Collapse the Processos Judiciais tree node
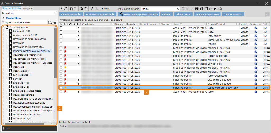The width and height of the screenshot is (271, 133). pos(3,27)
